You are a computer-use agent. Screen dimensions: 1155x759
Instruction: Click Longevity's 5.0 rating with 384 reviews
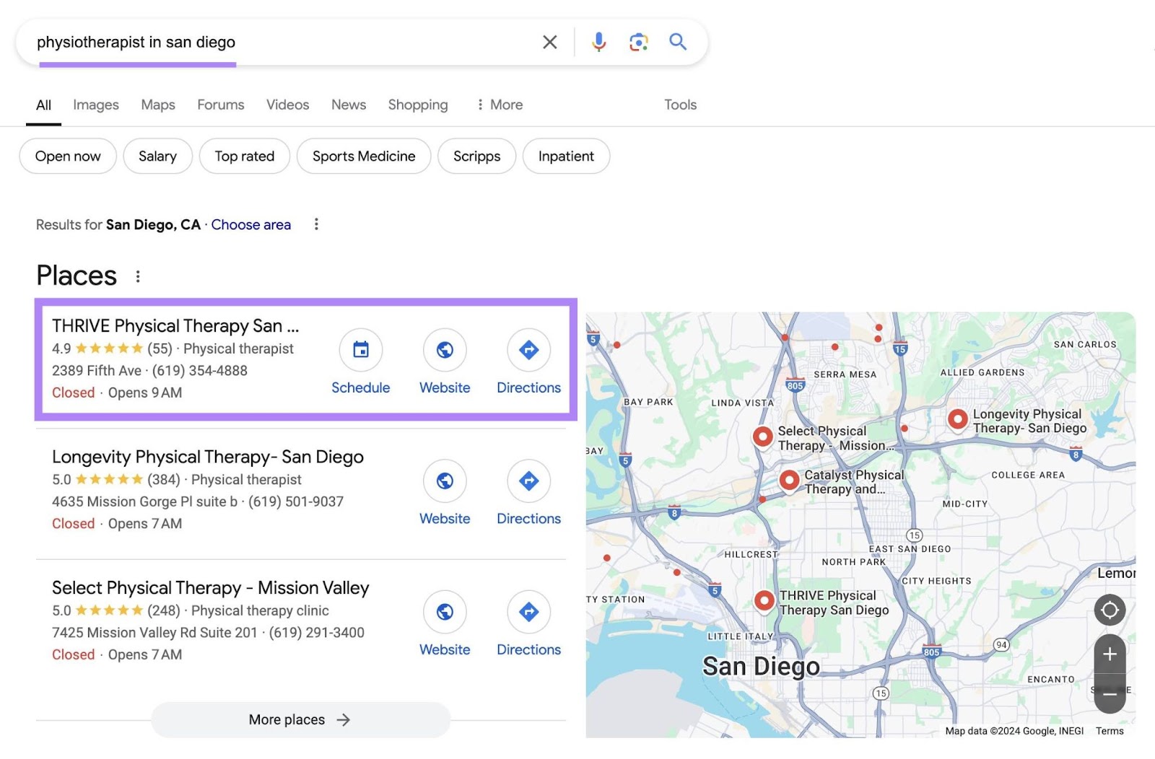(x=115, y=480)
